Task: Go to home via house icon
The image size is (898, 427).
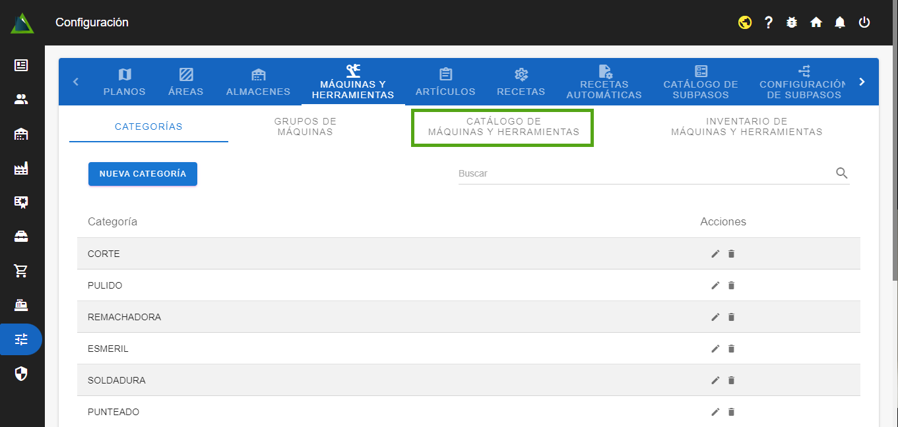Action: pyautogui.click(x=816, y=22)
